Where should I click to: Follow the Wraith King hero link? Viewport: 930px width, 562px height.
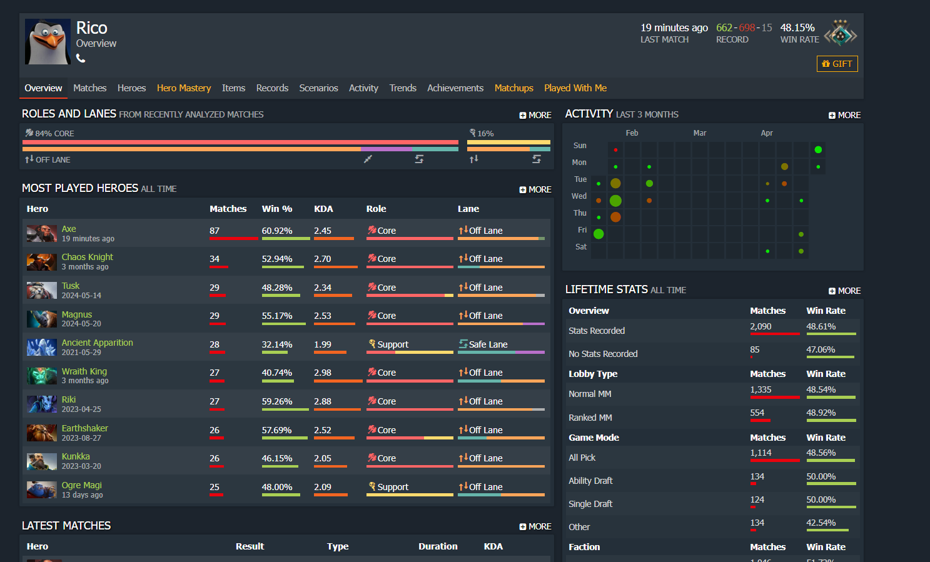84,371
